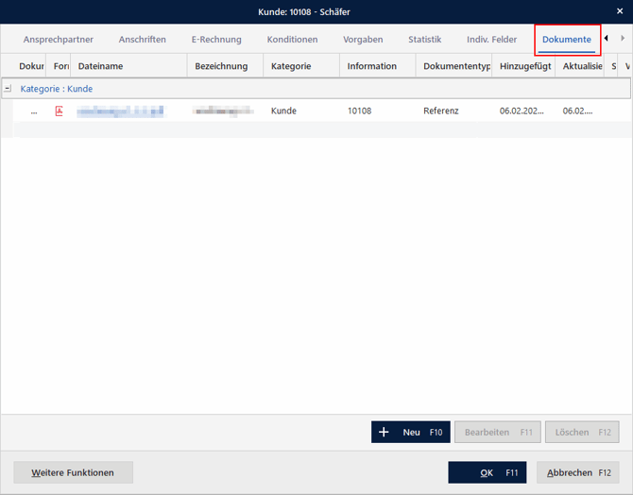Select the Konditionen tab
633x495 pixels.
292,40
